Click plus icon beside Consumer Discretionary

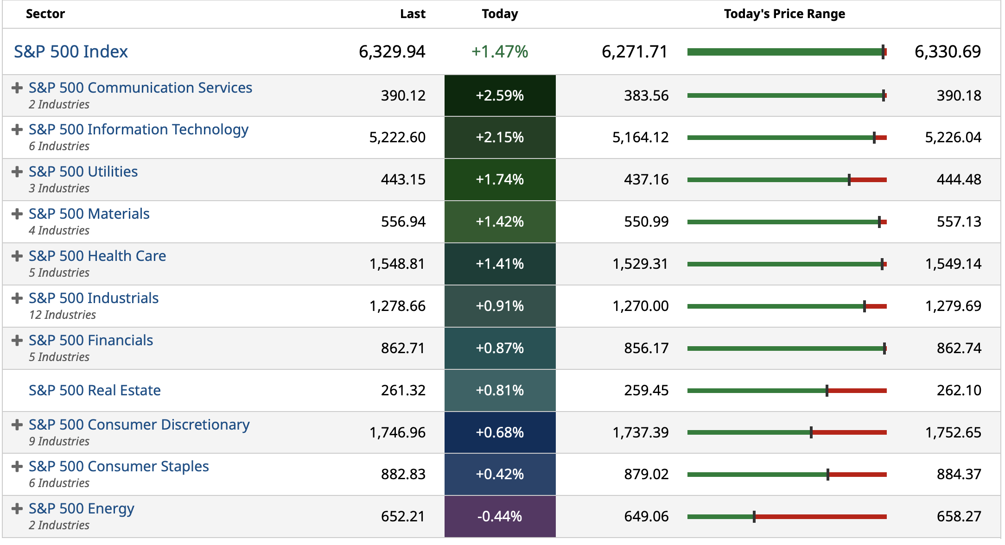17,425
